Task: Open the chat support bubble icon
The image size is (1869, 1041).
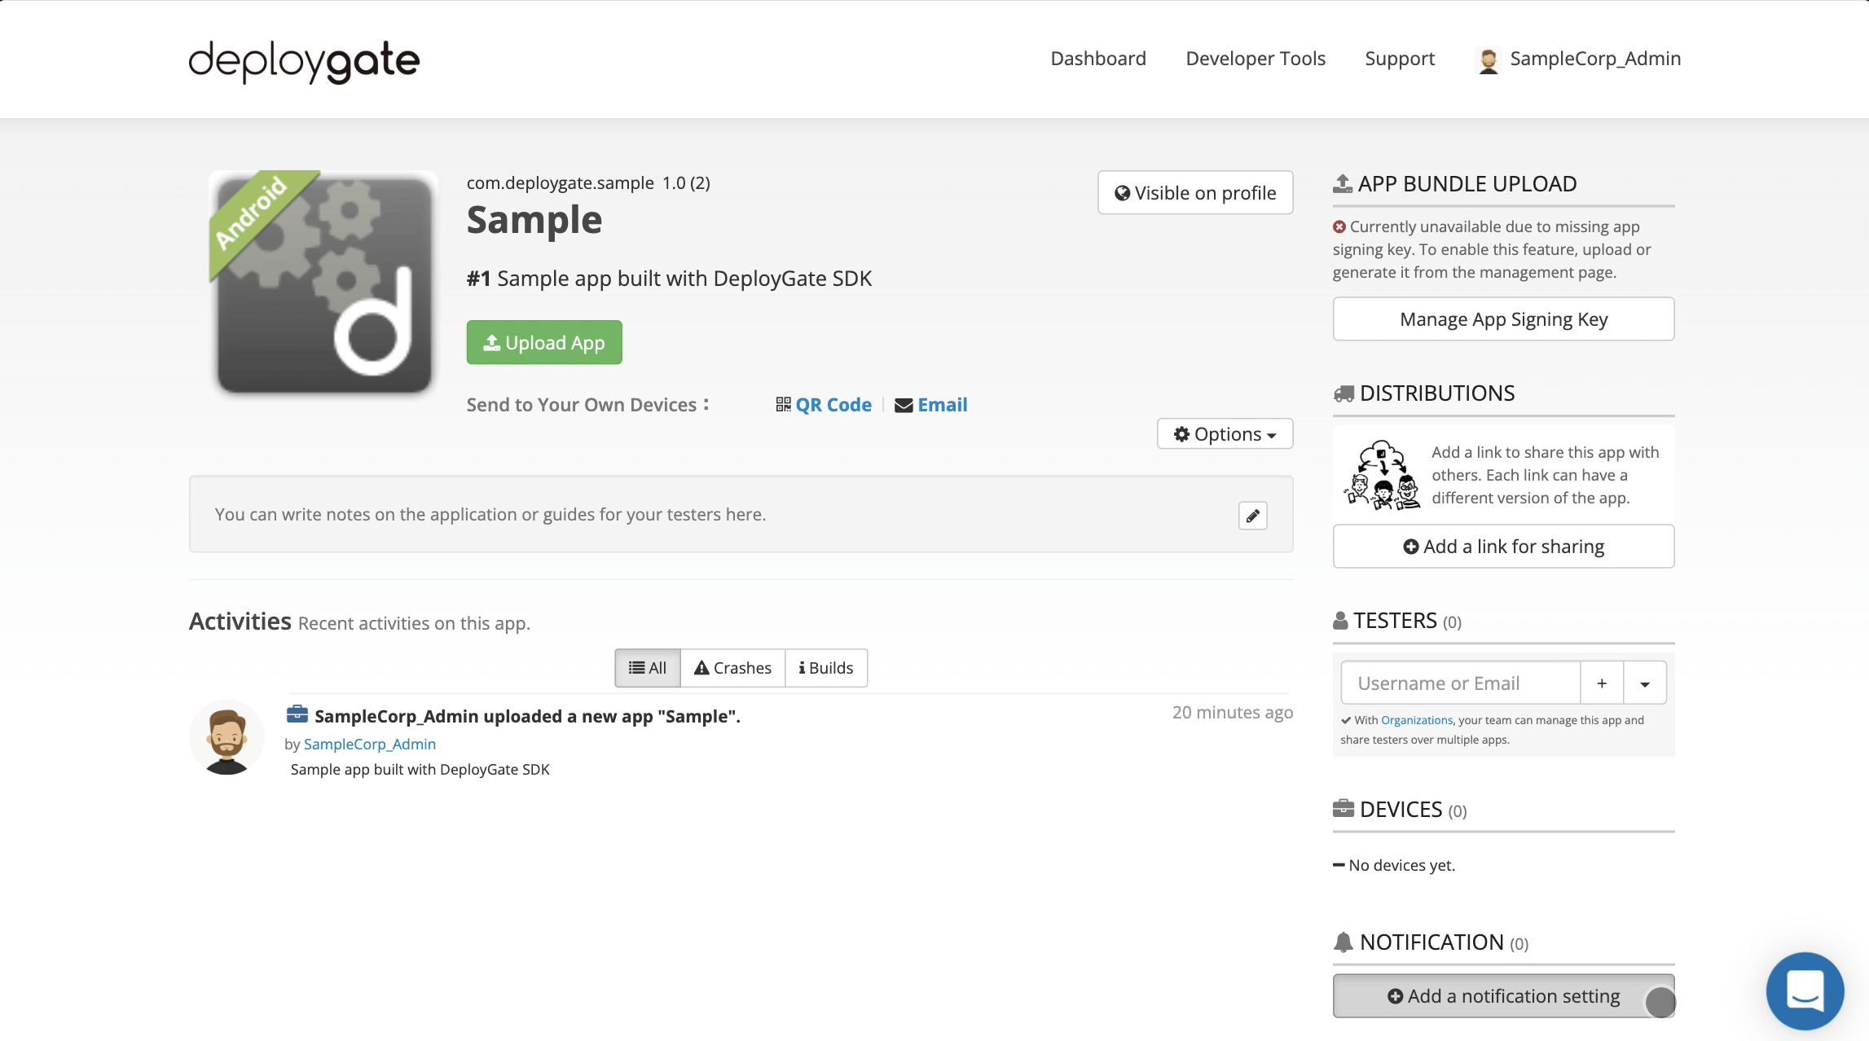Action: pos(1805,990)
